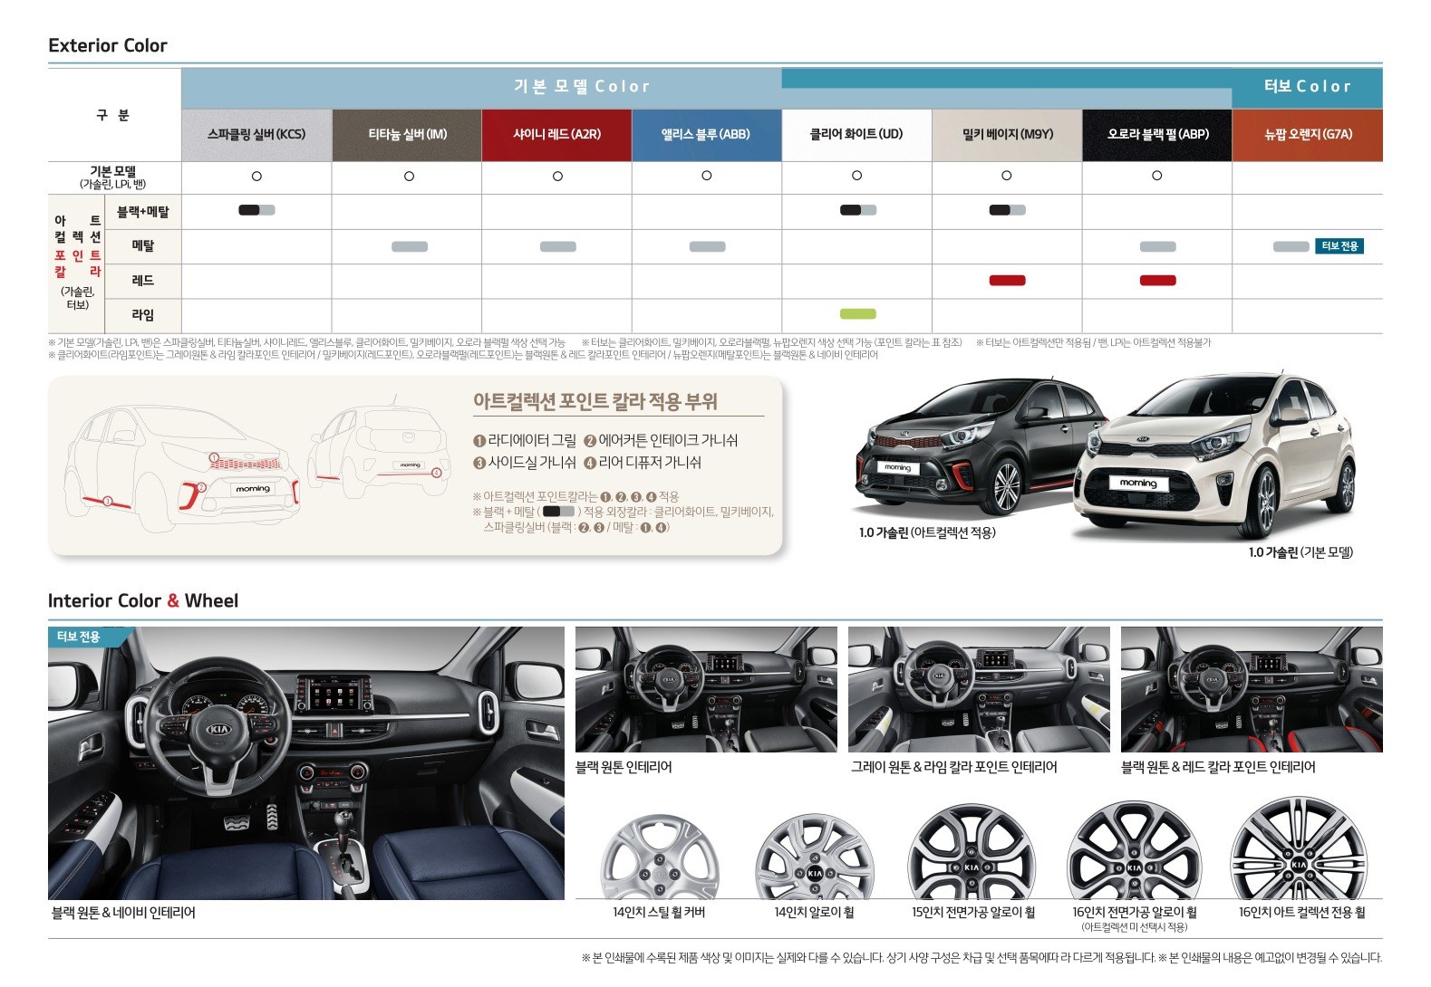Click the metal pill under 티타늄 실버
The image size is (1431, 987).
pyautogui.click(x=409, y=246)
